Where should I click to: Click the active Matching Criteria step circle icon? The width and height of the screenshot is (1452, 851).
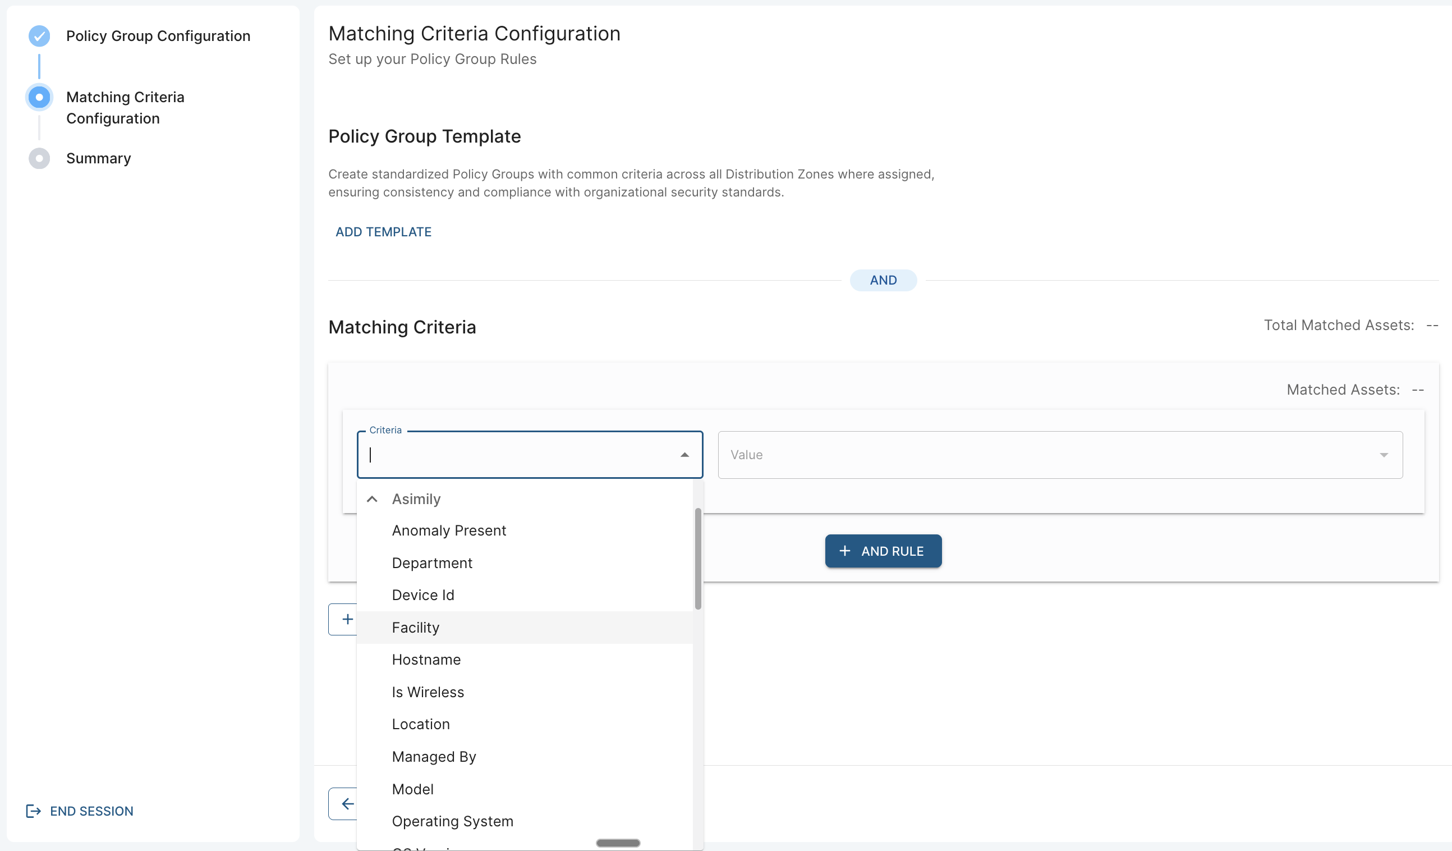[x=39, y=97]
